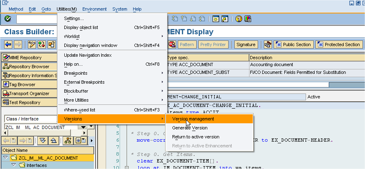Collapse the Interfaces tree node
The height and width of the screenshot is (169, 365).
coord(14,165)
